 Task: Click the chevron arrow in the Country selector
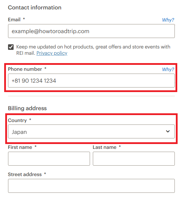click(168, 131)
